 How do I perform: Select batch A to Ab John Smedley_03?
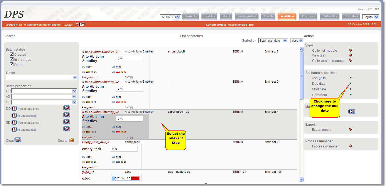click(100, 112)
